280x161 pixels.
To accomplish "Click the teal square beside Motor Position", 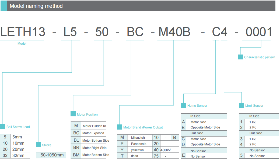I will pos(73,114).
